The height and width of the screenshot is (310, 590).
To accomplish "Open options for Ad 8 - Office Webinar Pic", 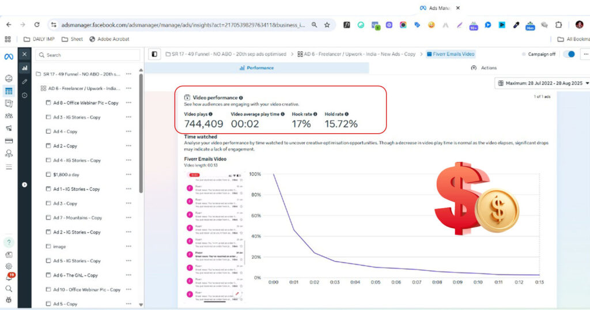I will pyautogui.click(x=128, y=103).
